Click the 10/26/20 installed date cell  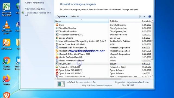tap(147, 67)
